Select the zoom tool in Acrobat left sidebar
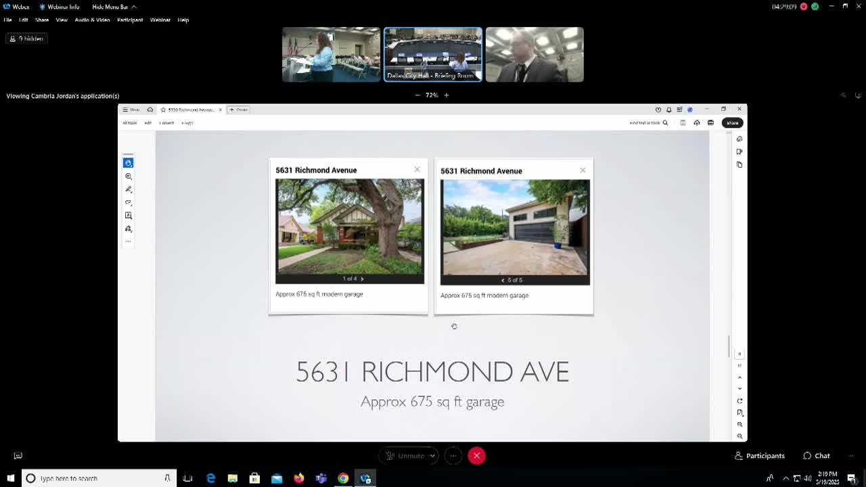The width and height of the screenshot is (866, 487). (128, 176)
